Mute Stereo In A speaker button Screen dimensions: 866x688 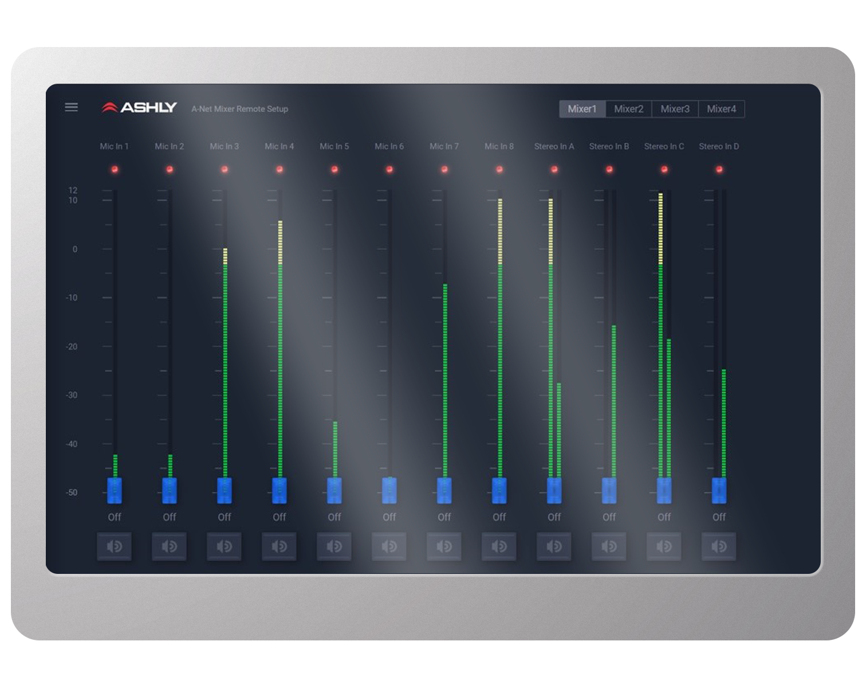coord(554,547)
